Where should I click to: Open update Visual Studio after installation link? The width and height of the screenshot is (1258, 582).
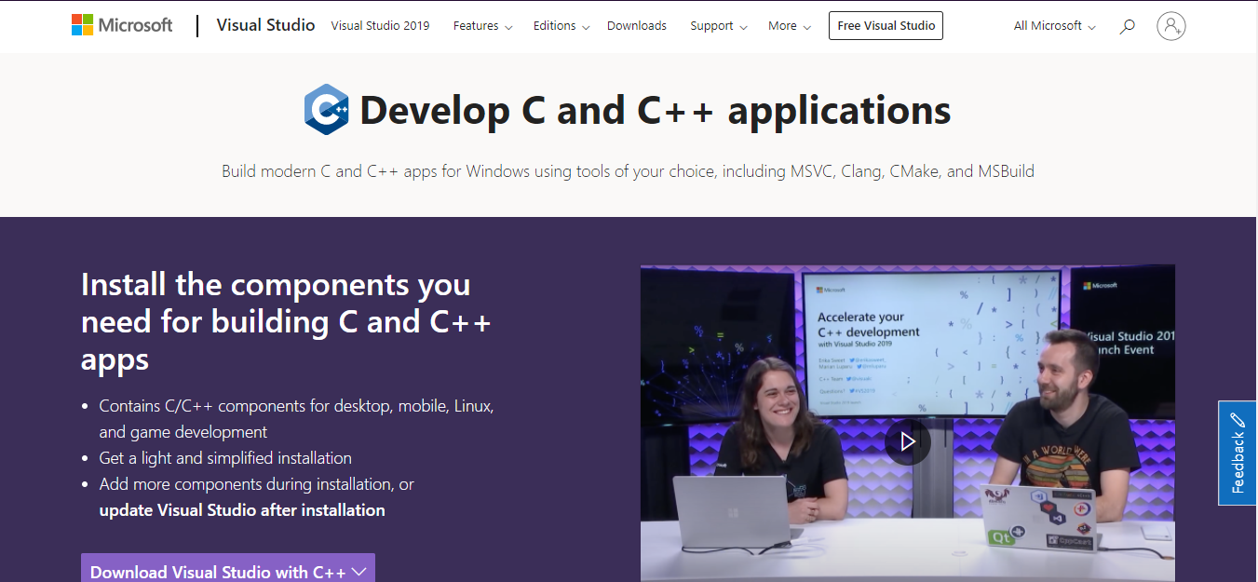pos(242,510)
